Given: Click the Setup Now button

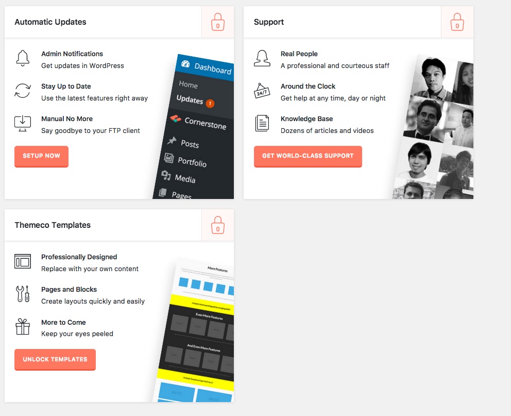Looking at the screenshot, I should (41, 156).
